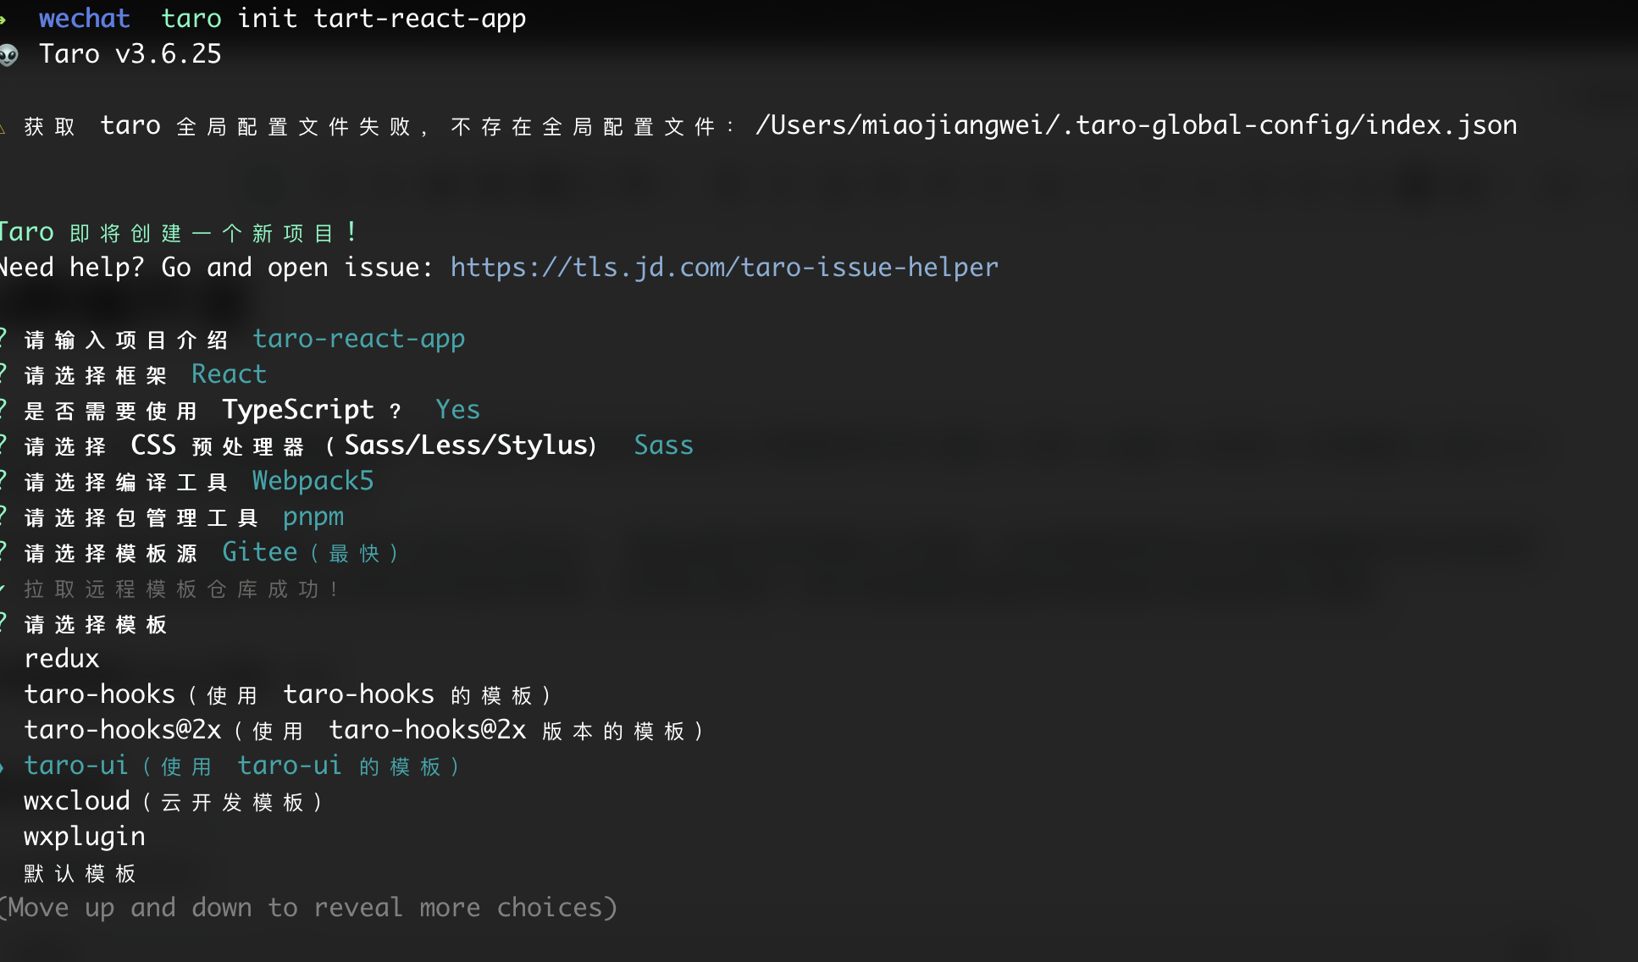Click the Move up and down hint
The width and height of the screenshot is (1638, 962).
[308, 908]
